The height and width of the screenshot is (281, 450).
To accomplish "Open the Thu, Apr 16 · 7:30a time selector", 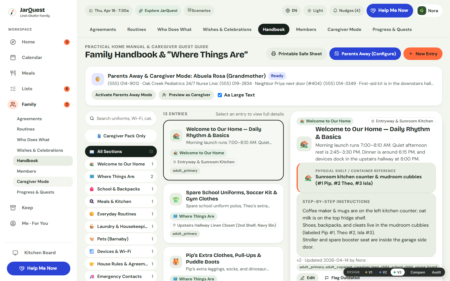I will tap(109, 11).
